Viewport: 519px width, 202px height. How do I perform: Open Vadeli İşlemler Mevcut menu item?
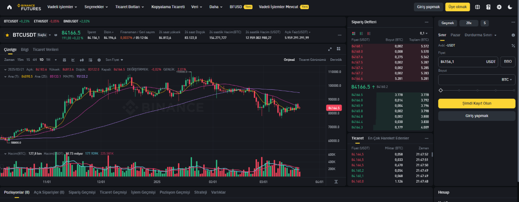284,7
